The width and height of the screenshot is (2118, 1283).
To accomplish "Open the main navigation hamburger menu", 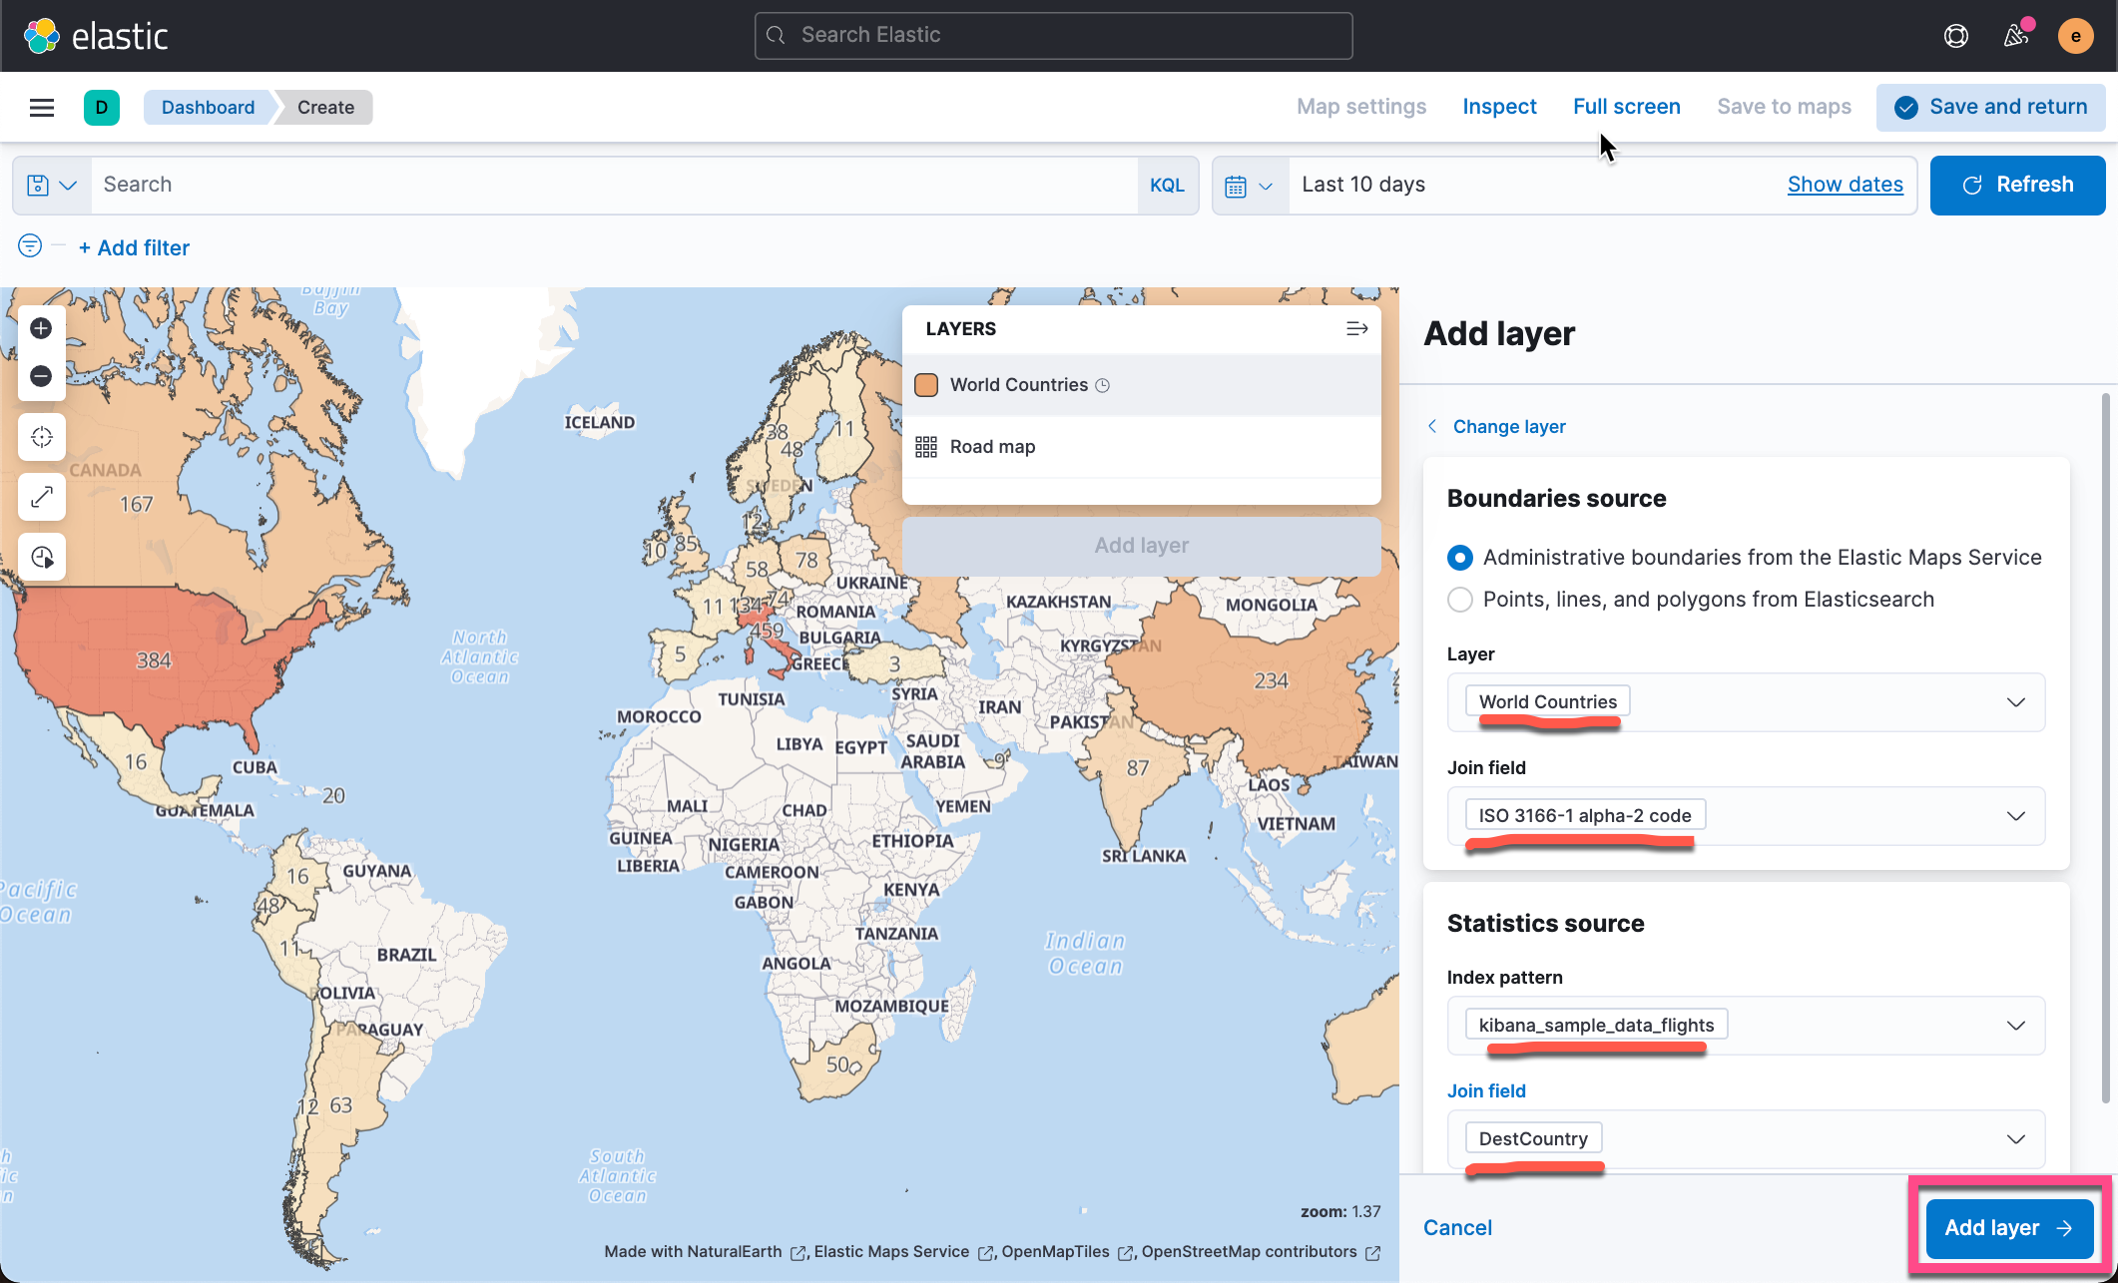I will [x=41, y=107].
